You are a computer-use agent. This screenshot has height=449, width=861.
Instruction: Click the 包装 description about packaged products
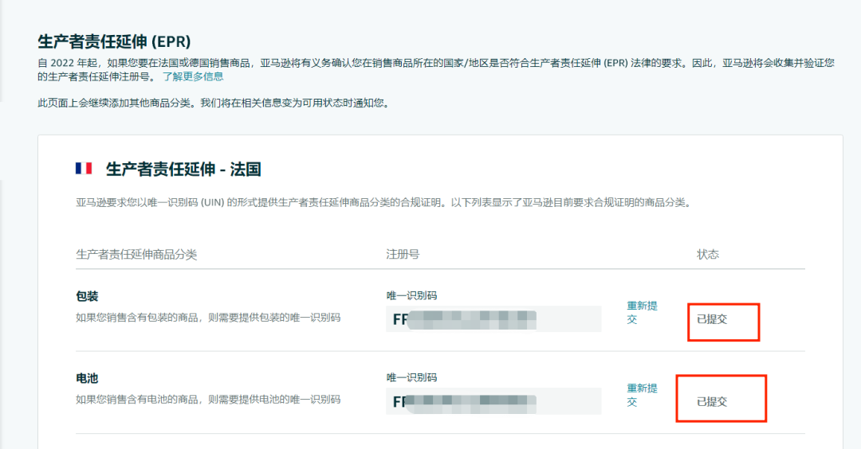pos(208,318)
